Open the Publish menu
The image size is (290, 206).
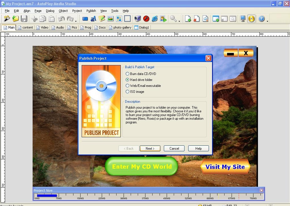[91, 11]
